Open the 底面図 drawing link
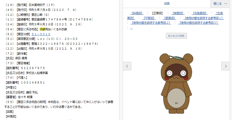The height and width of the screenshot is (120, 232). [x=169, y=18]
